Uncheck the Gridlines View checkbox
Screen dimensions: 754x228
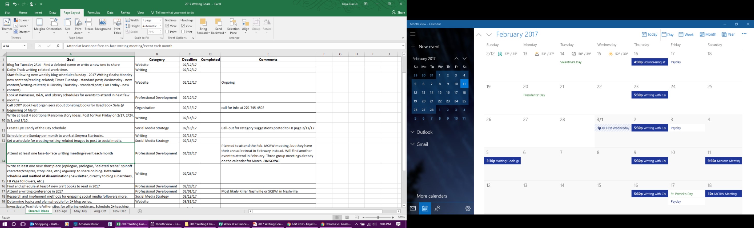coord(167,26)
